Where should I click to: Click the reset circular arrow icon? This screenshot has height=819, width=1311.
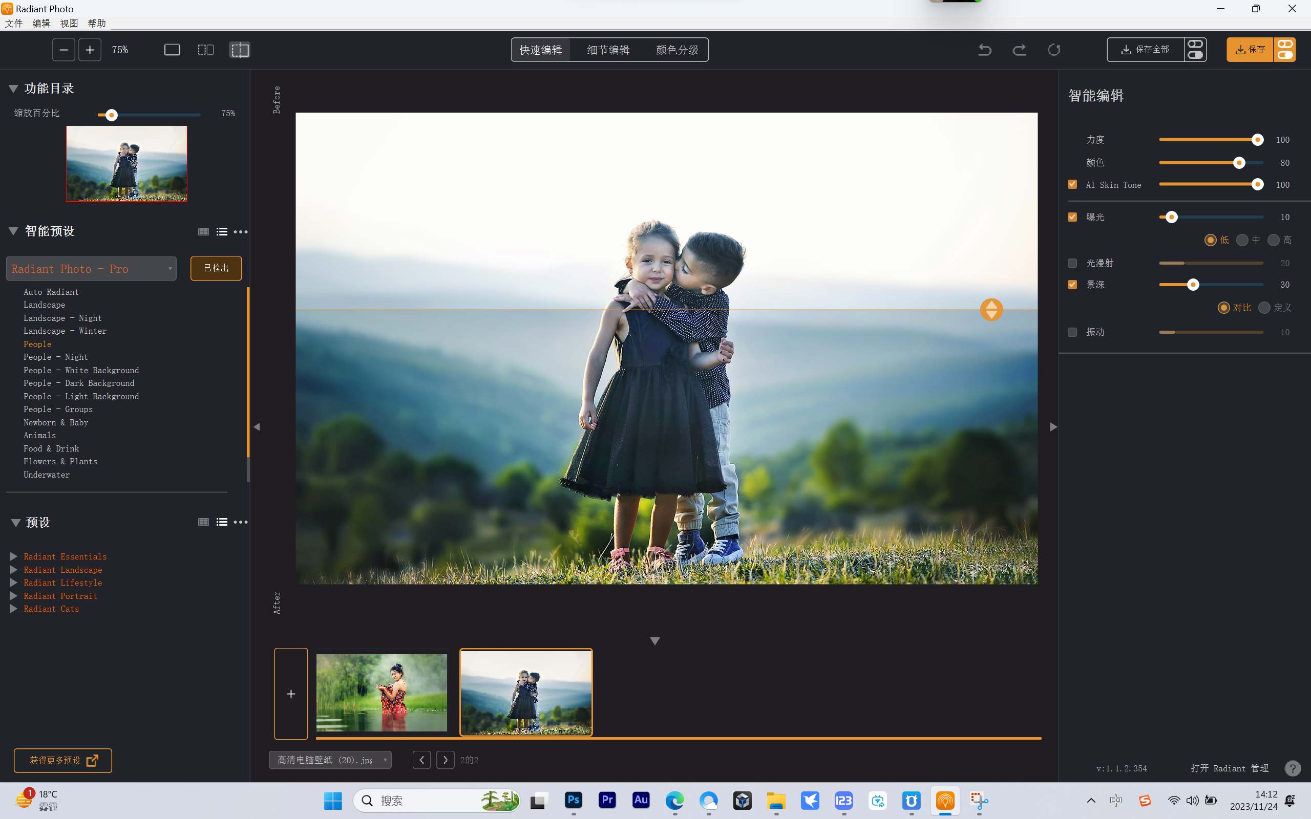[1054, 50]
